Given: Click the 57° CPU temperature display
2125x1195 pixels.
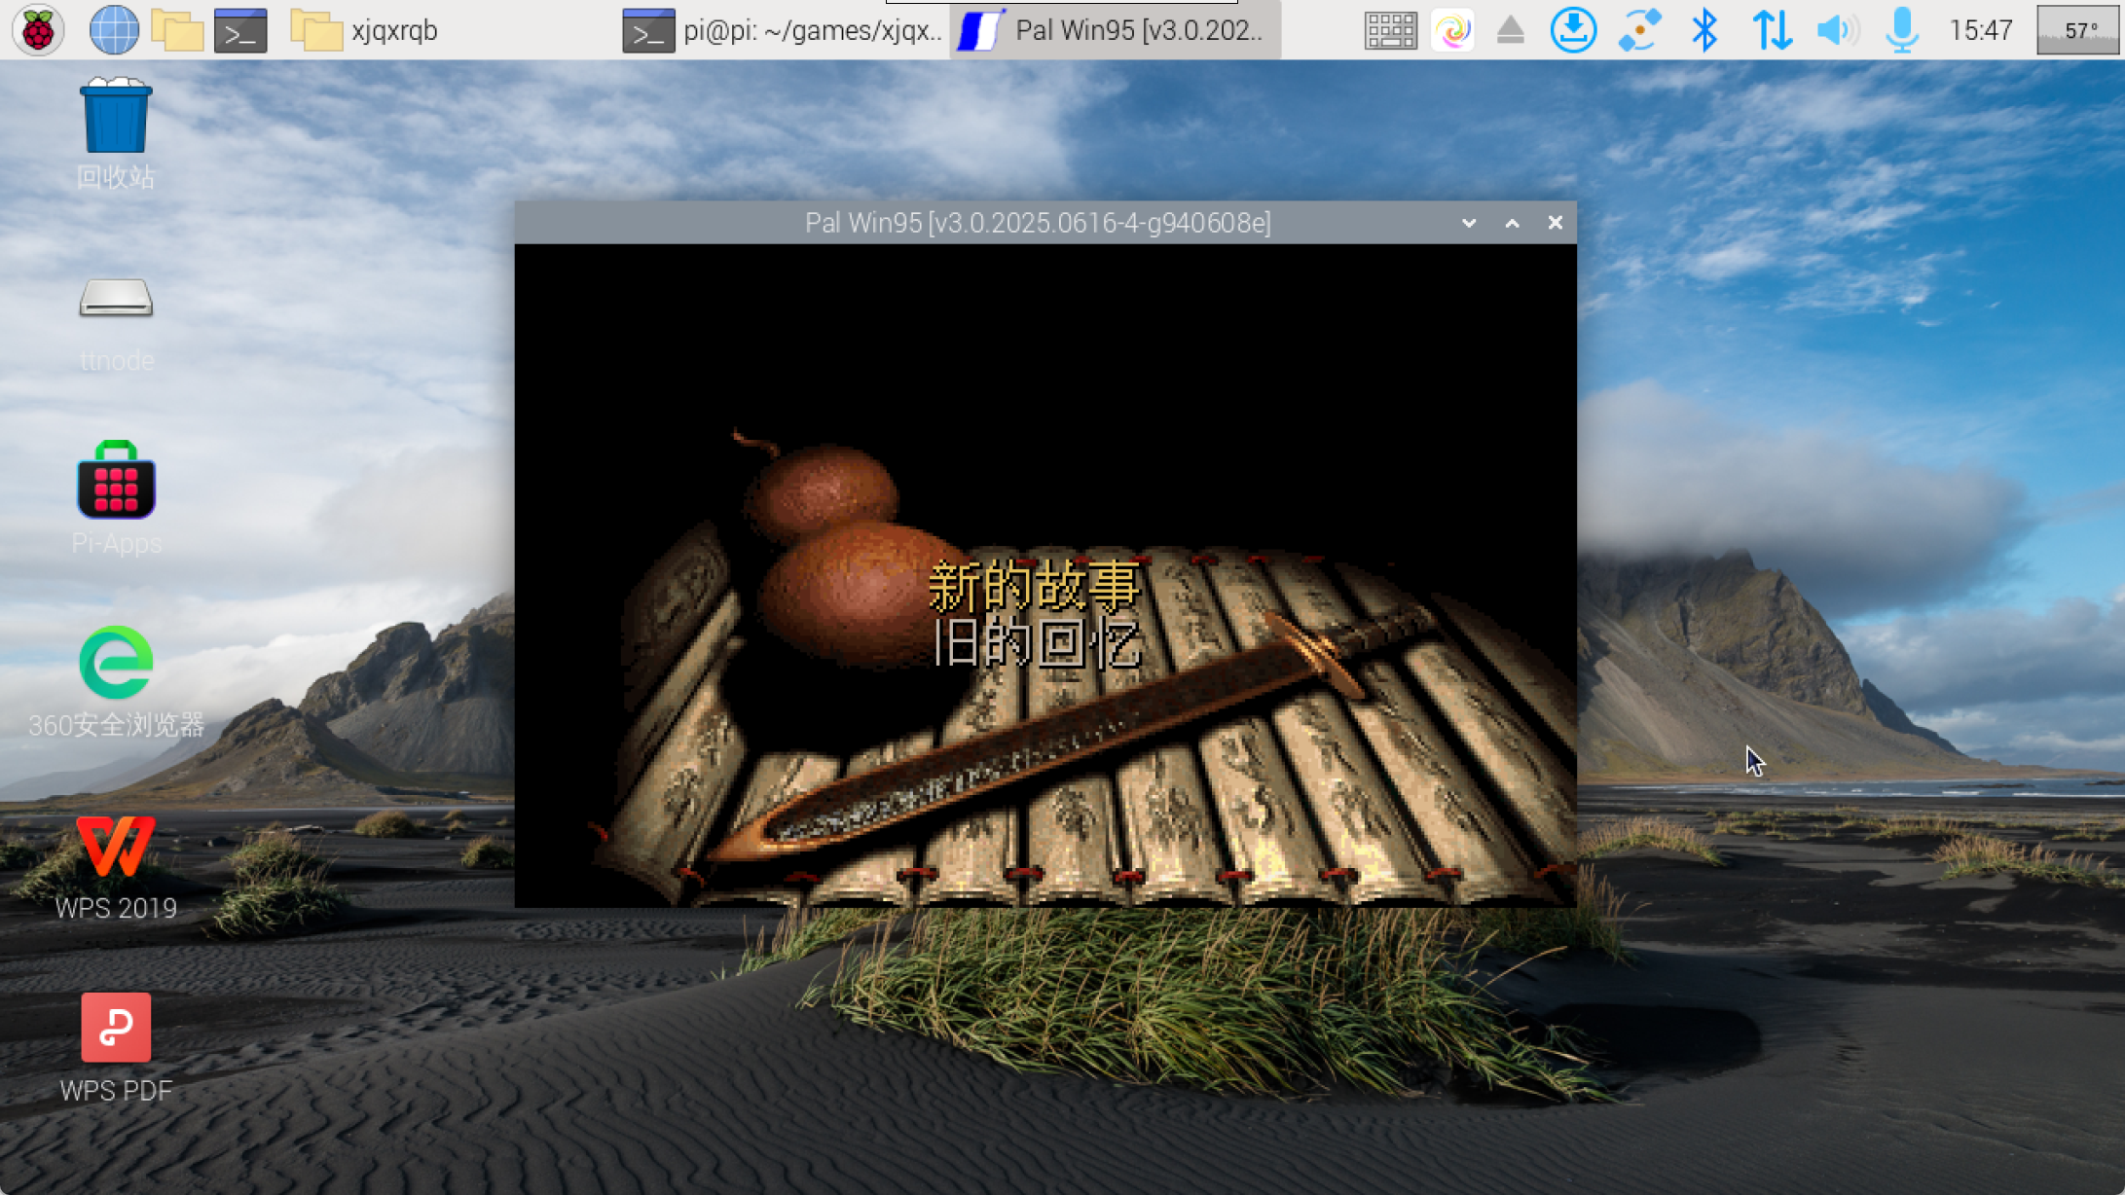Looking at the screenshot, I should pos(2079,30).
